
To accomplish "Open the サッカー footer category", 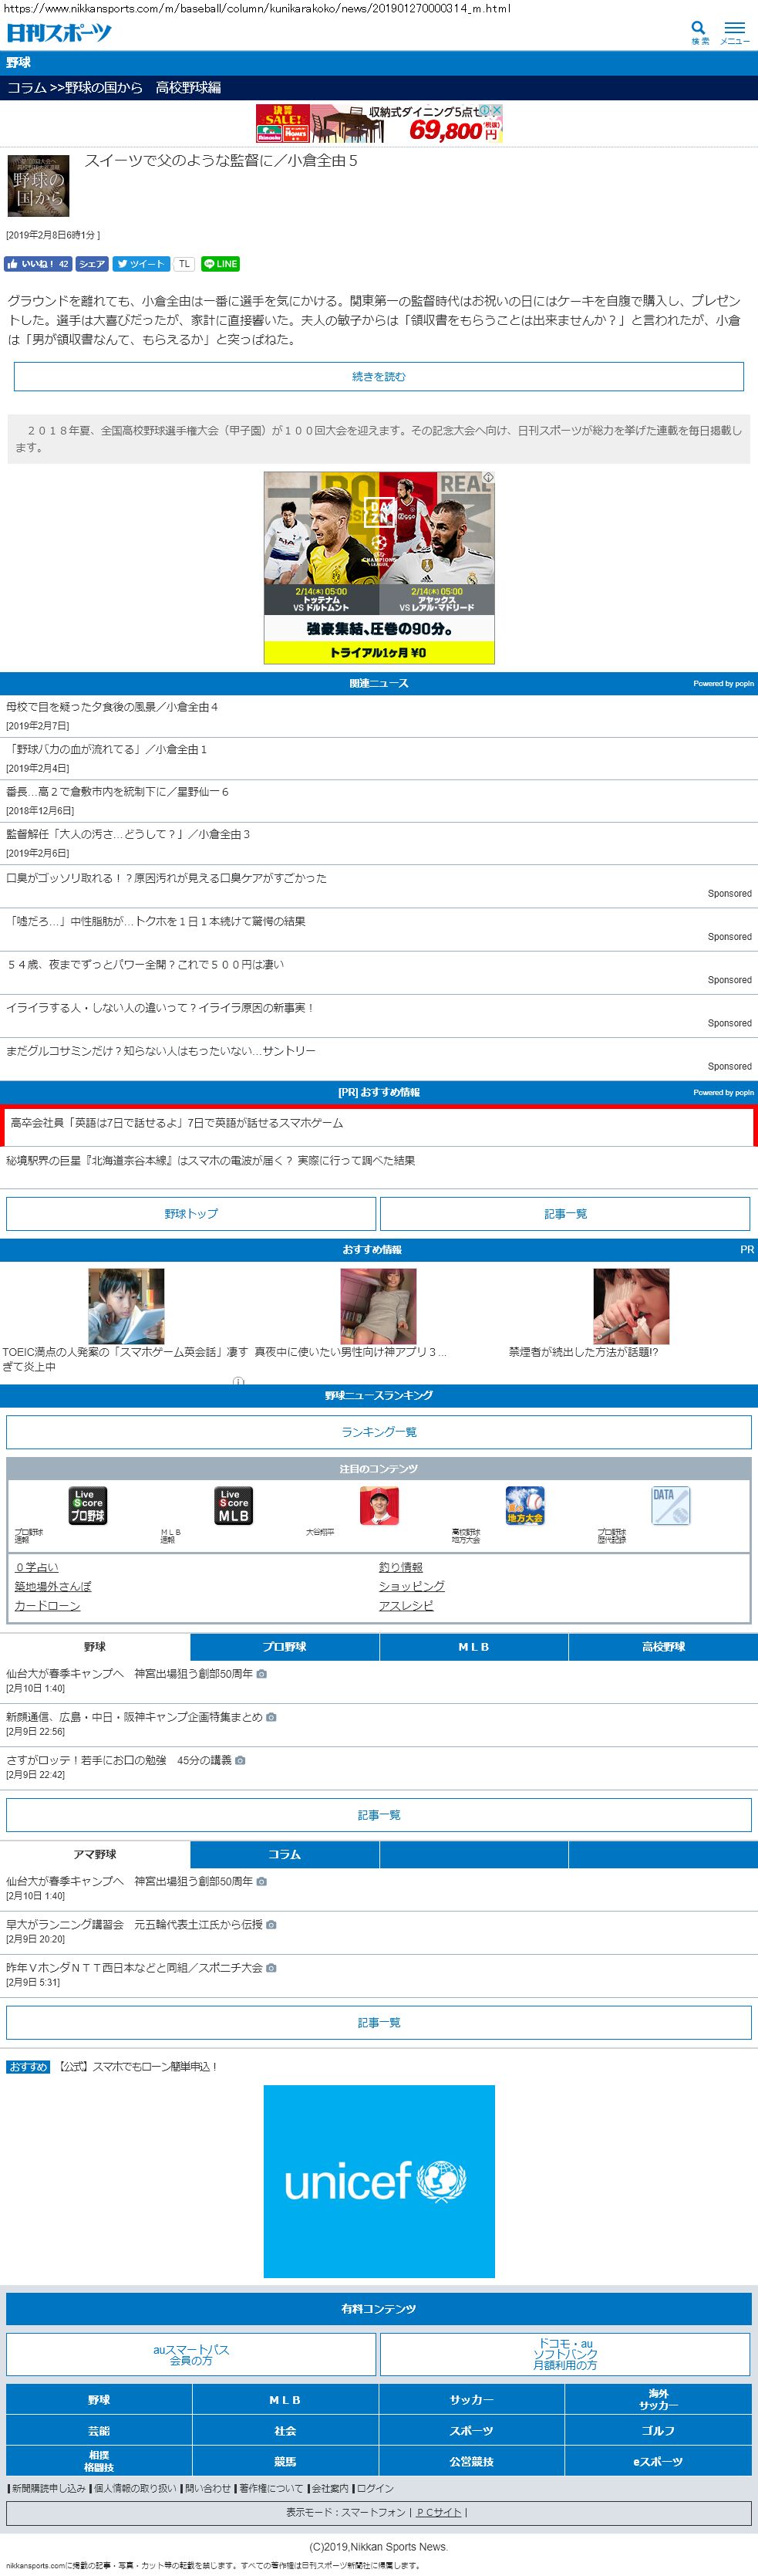I will (471, 2399).
